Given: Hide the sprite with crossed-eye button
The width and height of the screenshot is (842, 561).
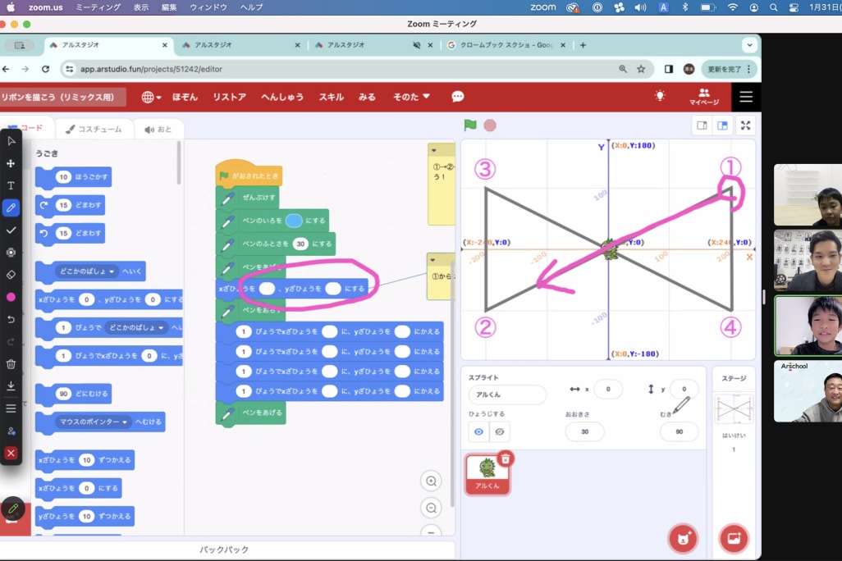Looking at the screenshot, I should pos(498,431).
